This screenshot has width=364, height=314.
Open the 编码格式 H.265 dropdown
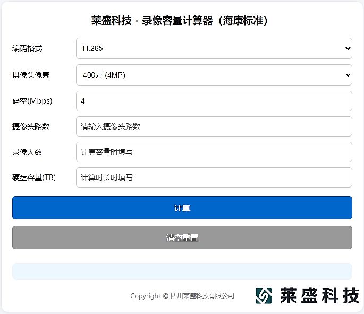point(214,48)
